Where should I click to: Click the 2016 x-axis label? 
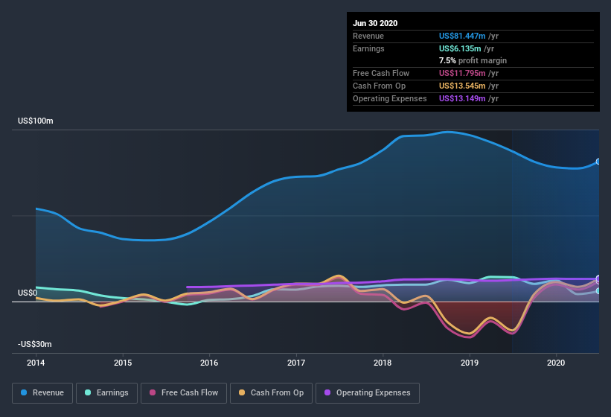coord(209,363)
